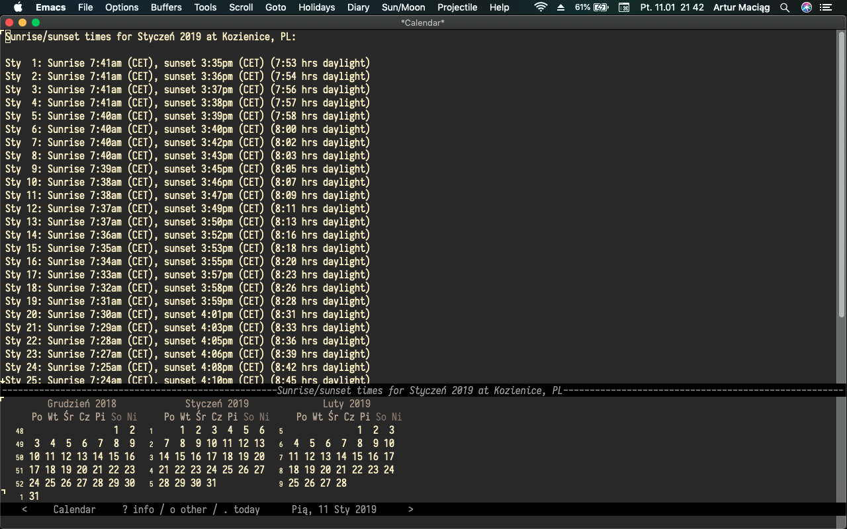Activate Siri from the menu bar
The height and width of the screenshot is (529, 847).
click(806, 7)
